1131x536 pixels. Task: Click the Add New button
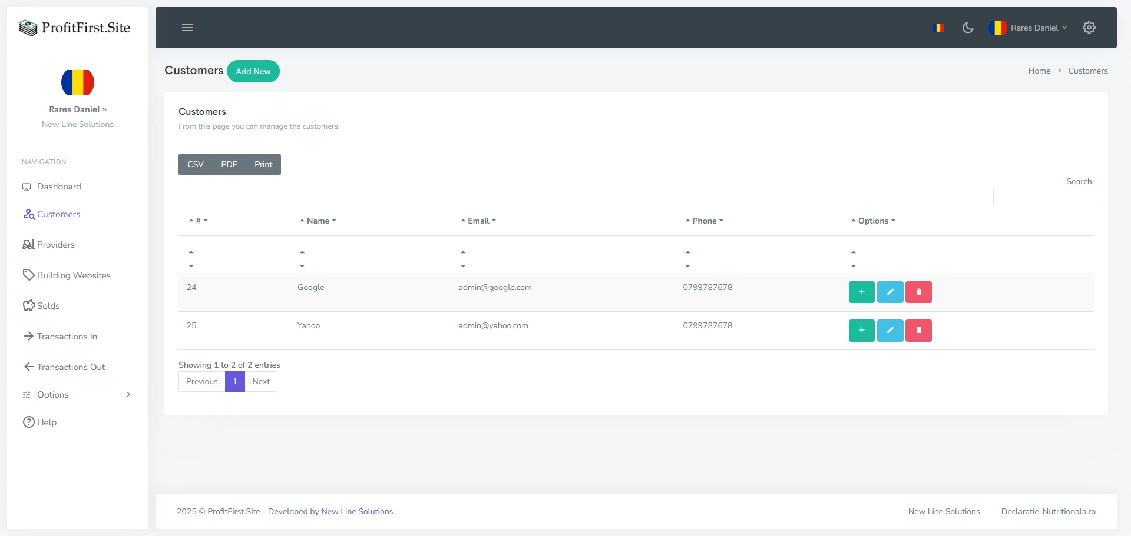point(253,71)
